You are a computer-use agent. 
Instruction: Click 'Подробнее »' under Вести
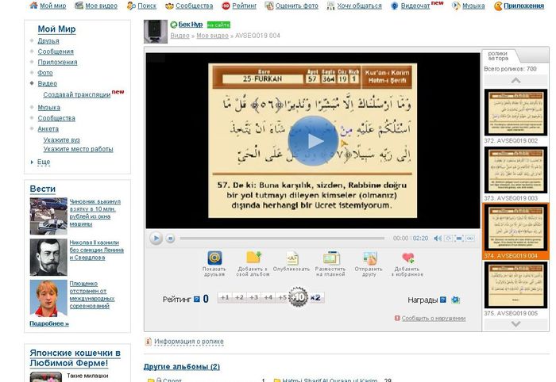point(49,323)
